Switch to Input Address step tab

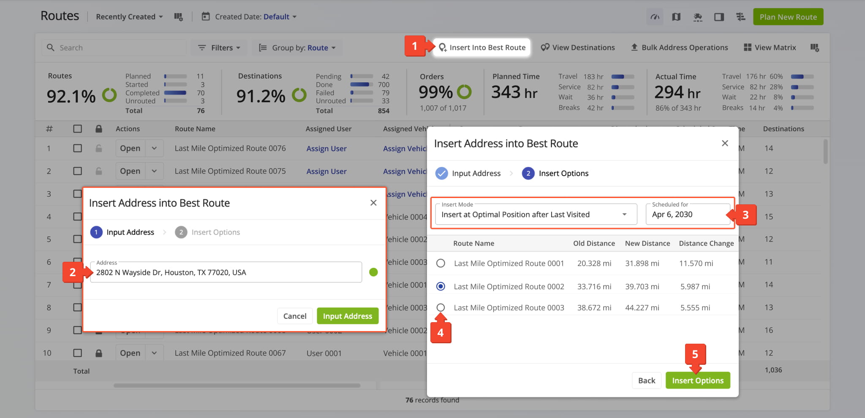pyautogui.click(x=468, y=173)
